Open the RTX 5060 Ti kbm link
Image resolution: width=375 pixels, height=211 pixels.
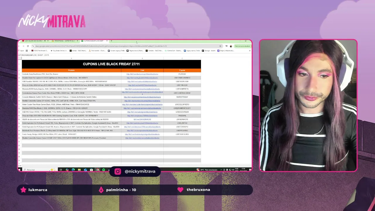click(x=142, y=85)
